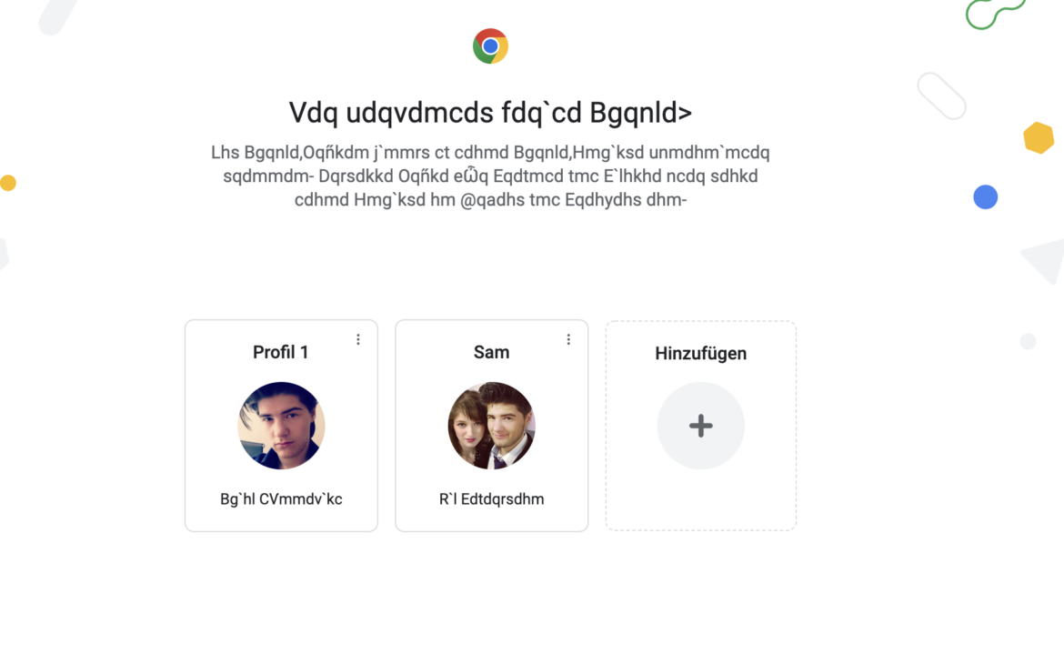Click the "Hinzufügen" label
1064x664 pixels.
click(700, 353)
